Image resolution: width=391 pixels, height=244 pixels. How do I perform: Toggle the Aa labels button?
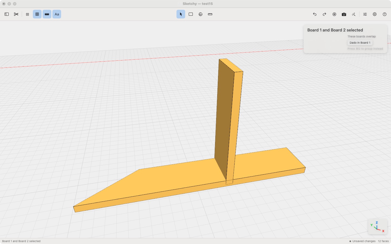(57, 14)
